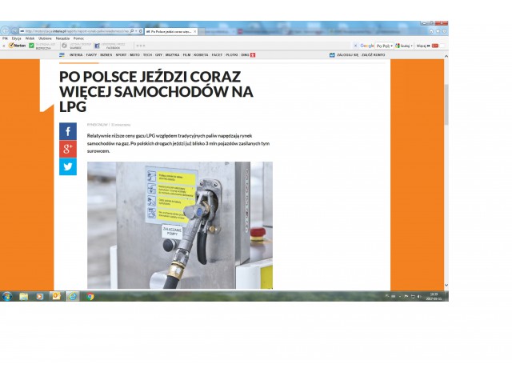
Task: Open the MOTO section link
Action: [x=134, y=55]
